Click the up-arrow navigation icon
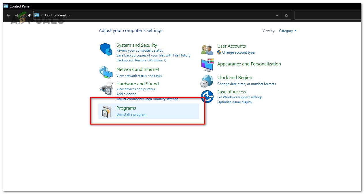This screenshot has height=194, width=364. 29,15
